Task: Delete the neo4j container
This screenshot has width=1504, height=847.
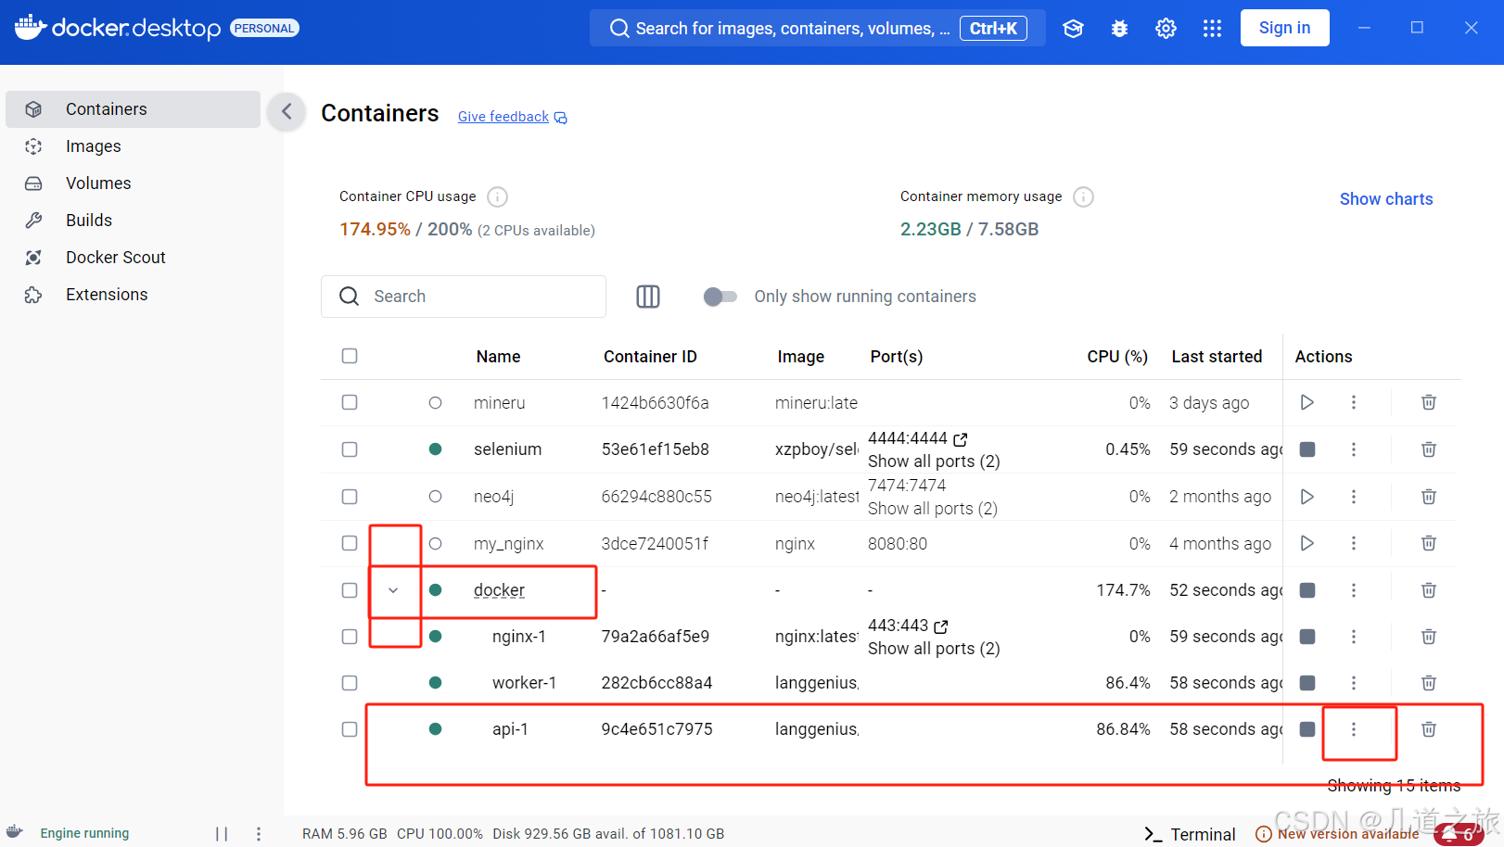Action: pos(1429,497)
